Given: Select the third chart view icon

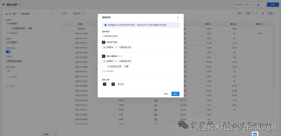Looking at the screenshot, I should pyautogui.click(x=257, y=13).
